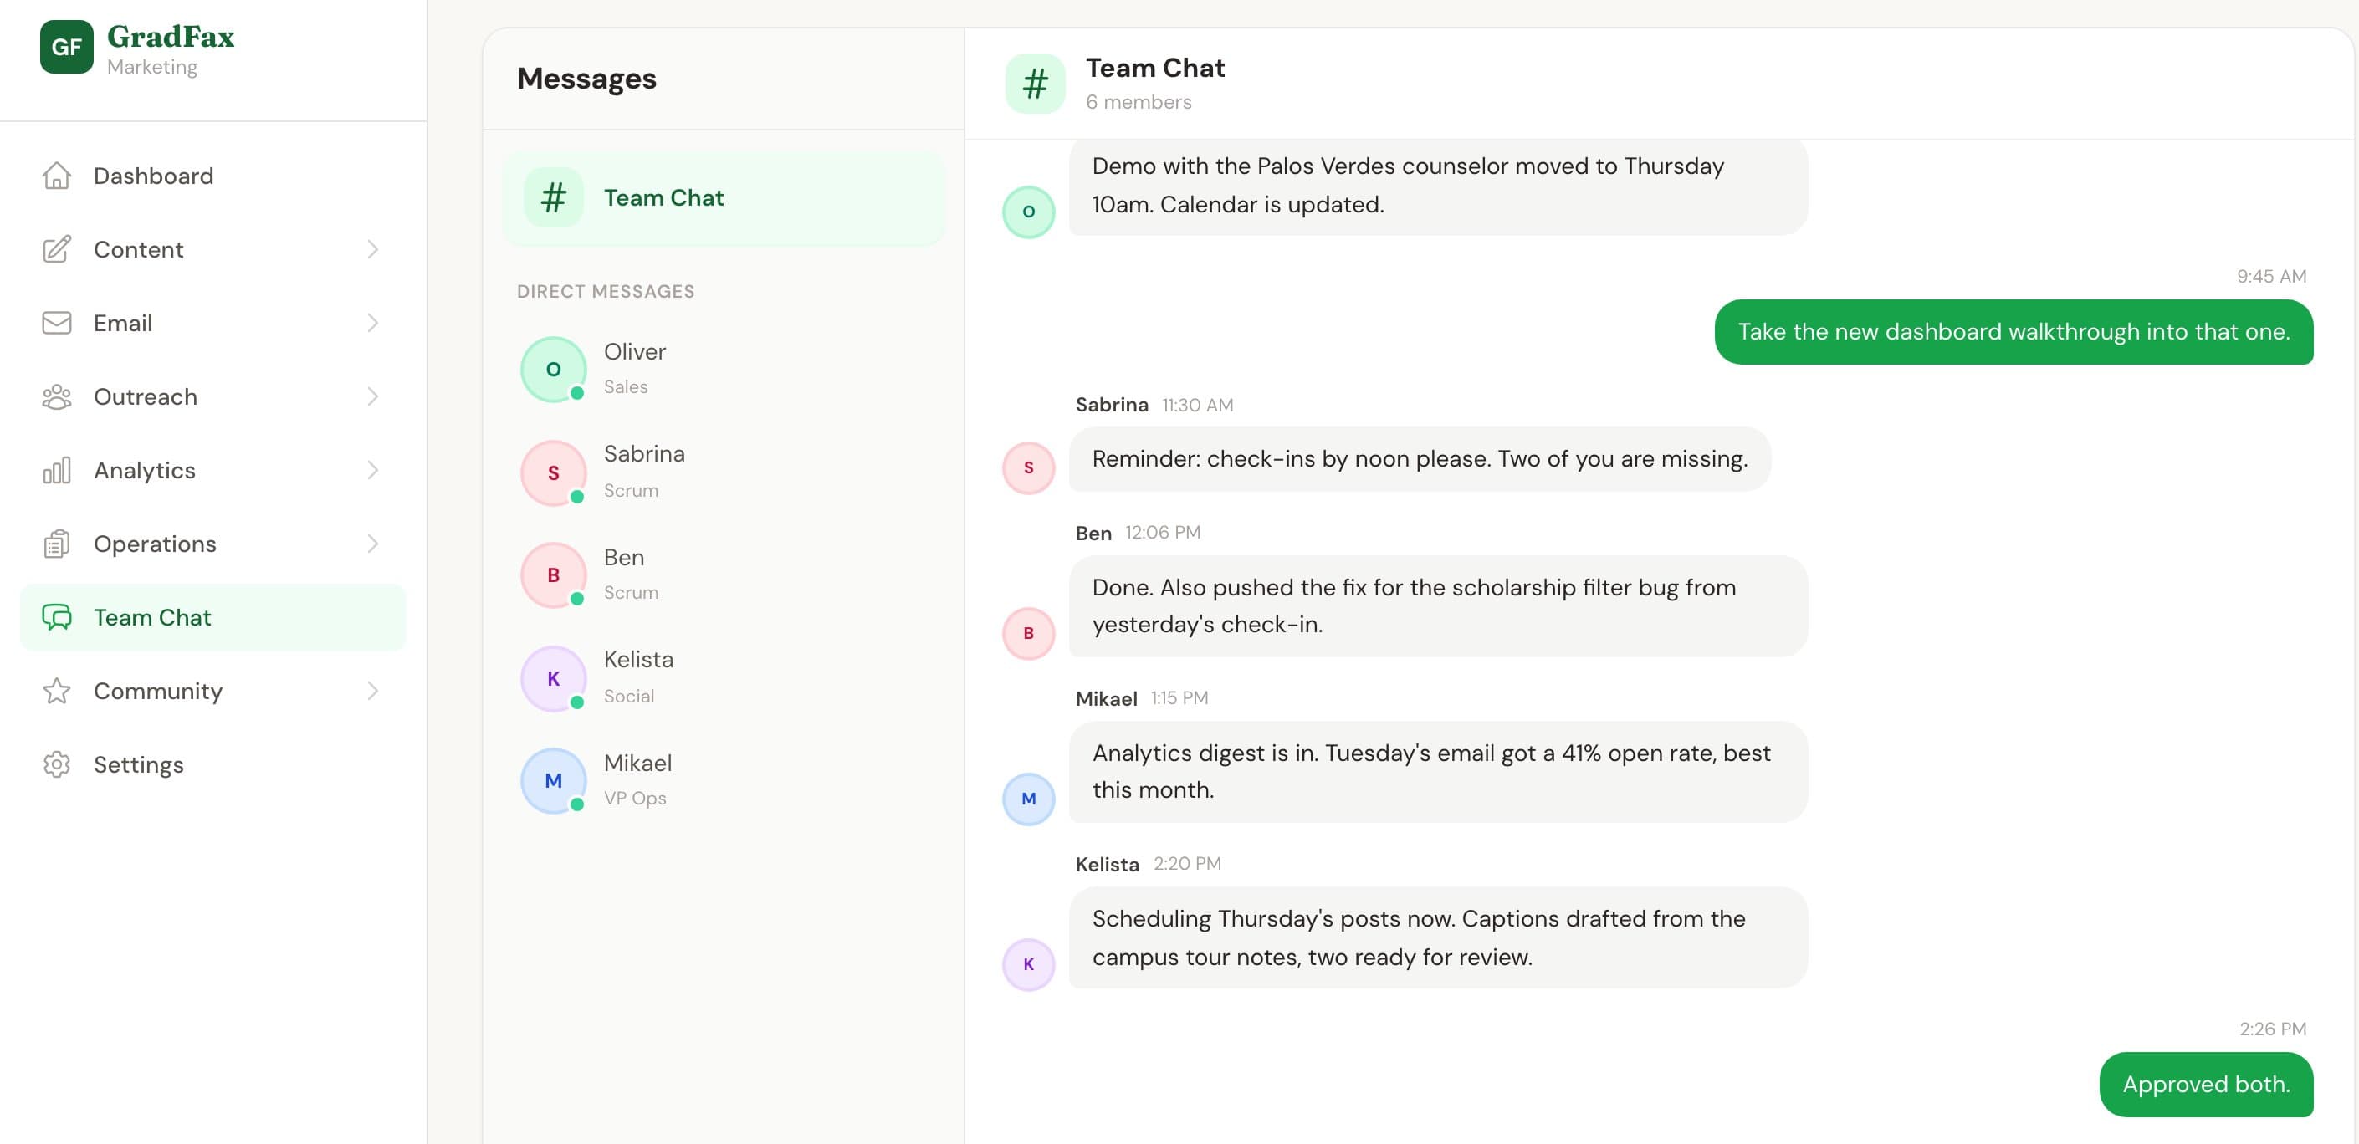The image size is (2359, 1144).
Task: Click the Outreach people group icon
Action: pyautogui.click(x=57, y=396)
